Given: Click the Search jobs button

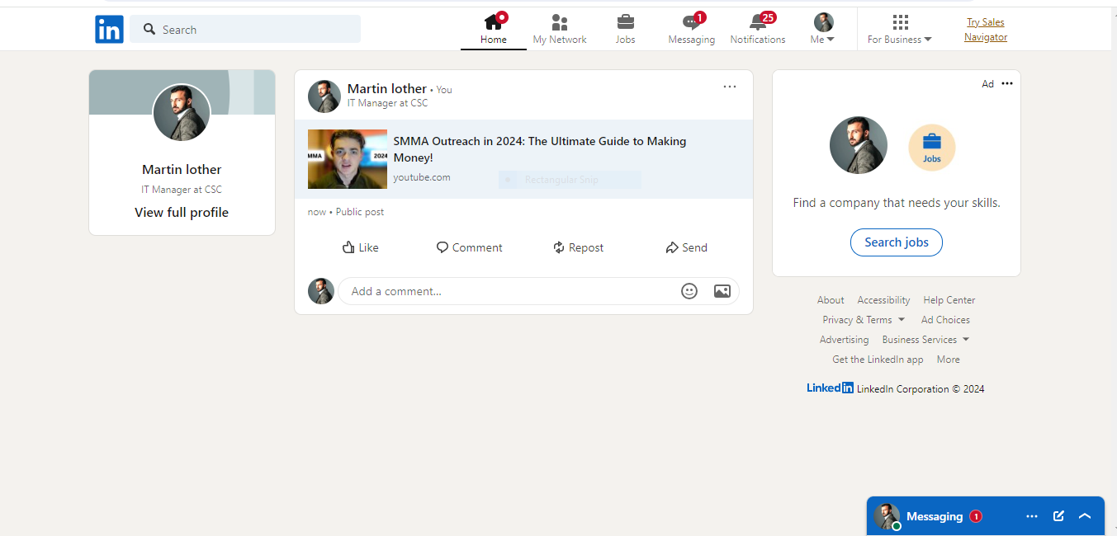Looking at the screenshot, I should coord(897,242).
